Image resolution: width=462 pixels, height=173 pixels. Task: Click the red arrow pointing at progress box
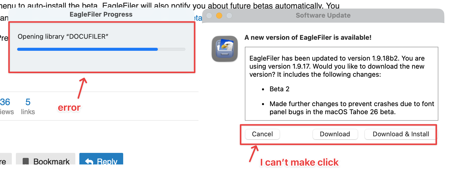[x=82, y=88]
